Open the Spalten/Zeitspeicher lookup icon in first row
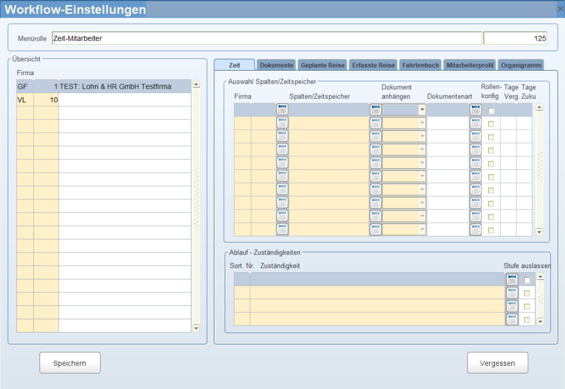This screenshot has width=565, height=389. 282,110
